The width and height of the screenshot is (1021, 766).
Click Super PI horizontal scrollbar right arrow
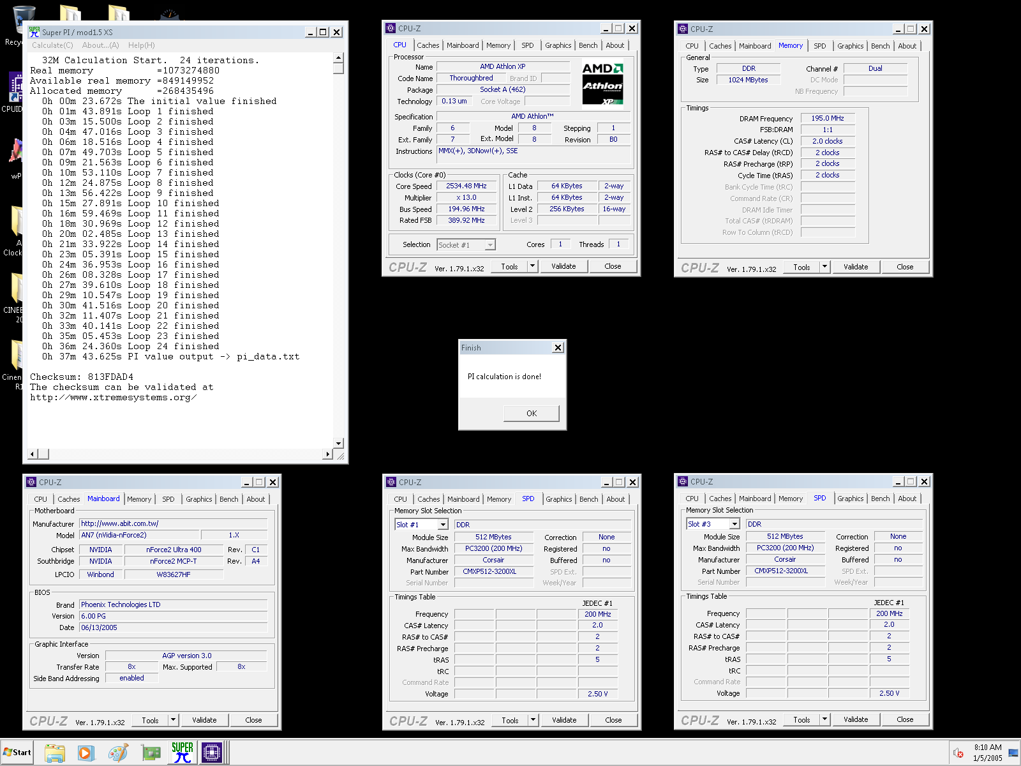coord(328,454)
